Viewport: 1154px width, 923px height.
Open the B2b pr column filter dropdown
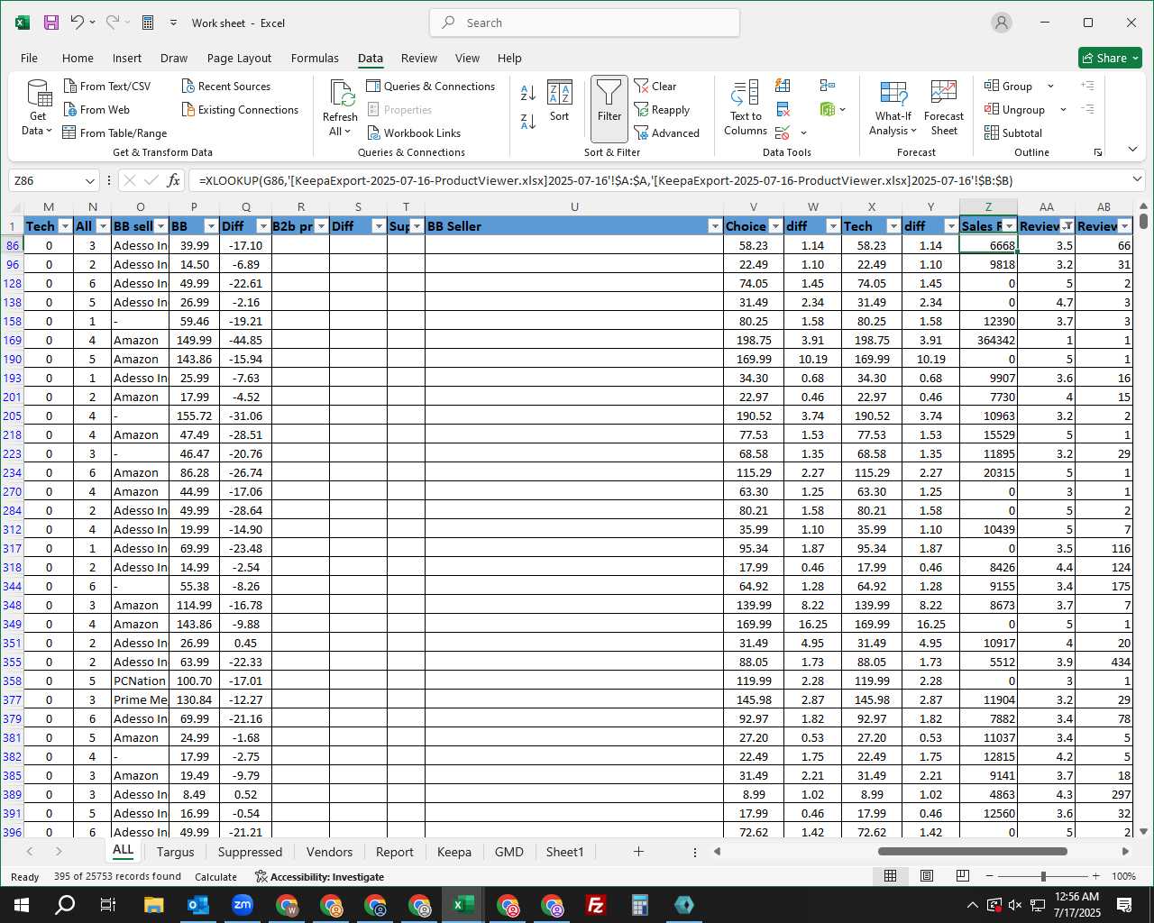(x=321, y=226)
